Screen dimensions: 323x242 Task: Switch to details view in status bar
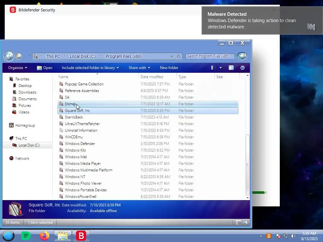click(238, 222)
